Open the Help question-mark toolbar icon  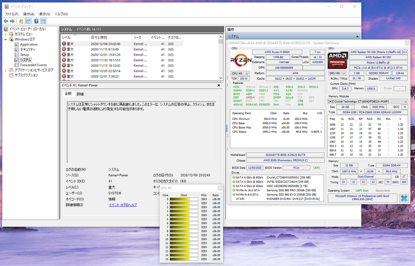(x=37, y=21)
